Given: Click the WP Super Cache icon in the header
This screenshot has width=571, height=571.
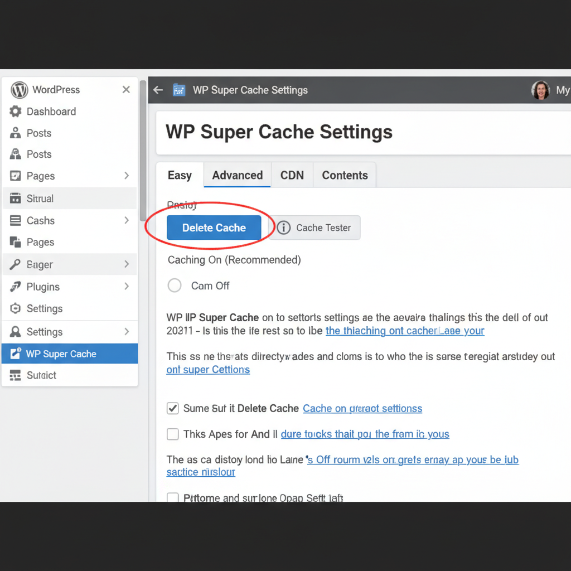Looking at the screenshot, I should pyautogui.click(x=179, y=90).
